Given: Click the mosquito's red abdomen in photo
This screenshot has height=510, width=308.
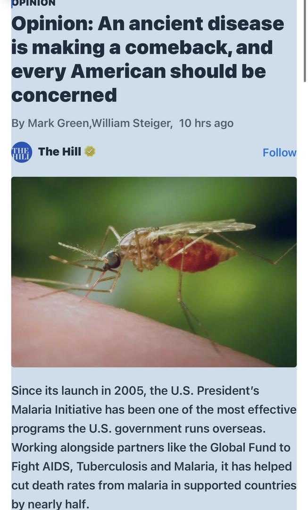Looking at the screenshot, I should 198,255.
